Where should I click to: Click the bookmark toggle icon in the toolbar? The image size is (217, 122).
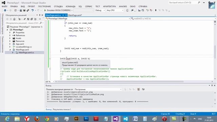(156, 11)
